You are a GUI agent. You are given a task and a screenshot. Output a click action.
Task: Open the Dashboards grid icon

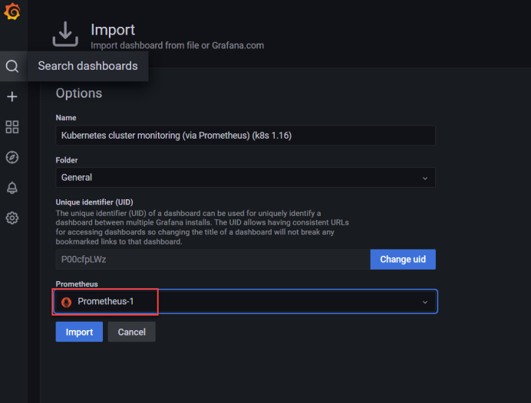(x=12, y=127)
